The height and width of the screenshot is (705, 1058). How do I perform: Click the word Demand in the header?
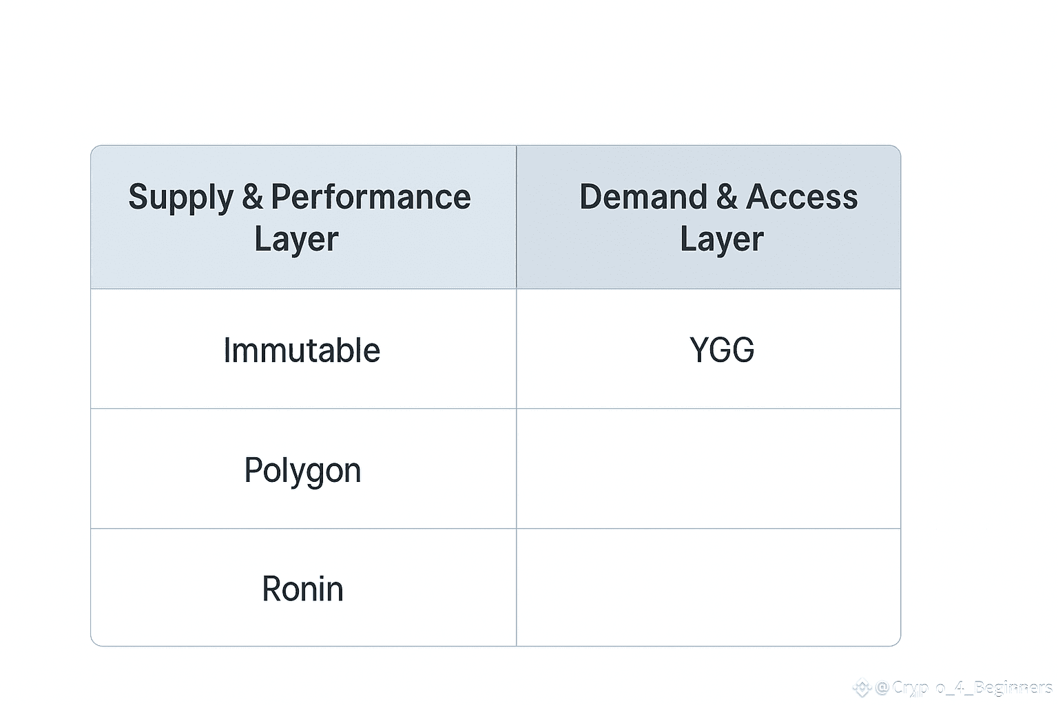click(x=643, y=197)
